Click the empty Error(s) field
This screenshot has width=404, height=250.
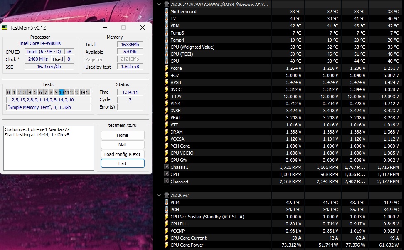point(130,107)
